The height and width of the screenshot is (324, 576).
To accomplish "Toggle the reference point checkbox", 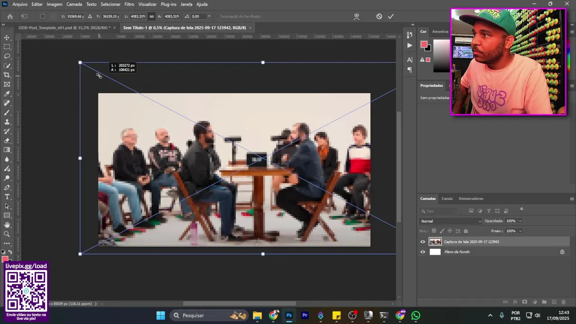I will point(42,16).
